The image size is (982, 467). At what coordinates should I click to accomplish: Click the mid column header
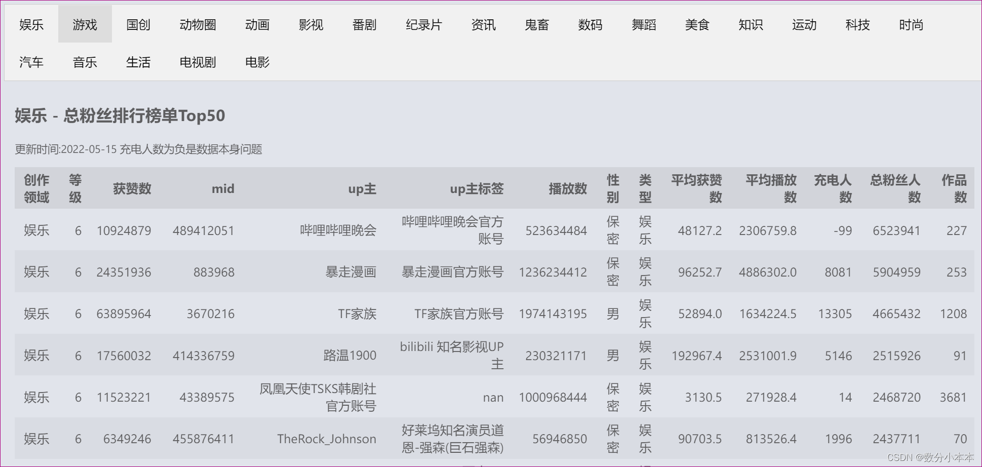pos(223,188)
